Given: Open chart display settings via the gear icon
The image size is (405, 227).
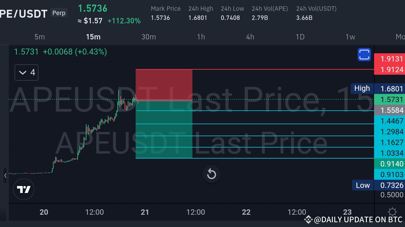Looking at the screenshot, I should click(x=392, y=212).
